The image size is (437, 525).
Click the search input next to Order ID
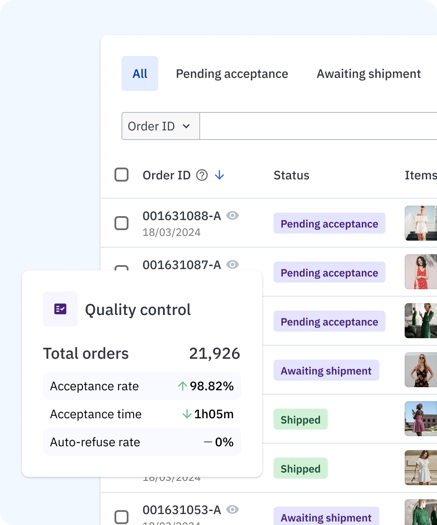click(x=318, y=126)
